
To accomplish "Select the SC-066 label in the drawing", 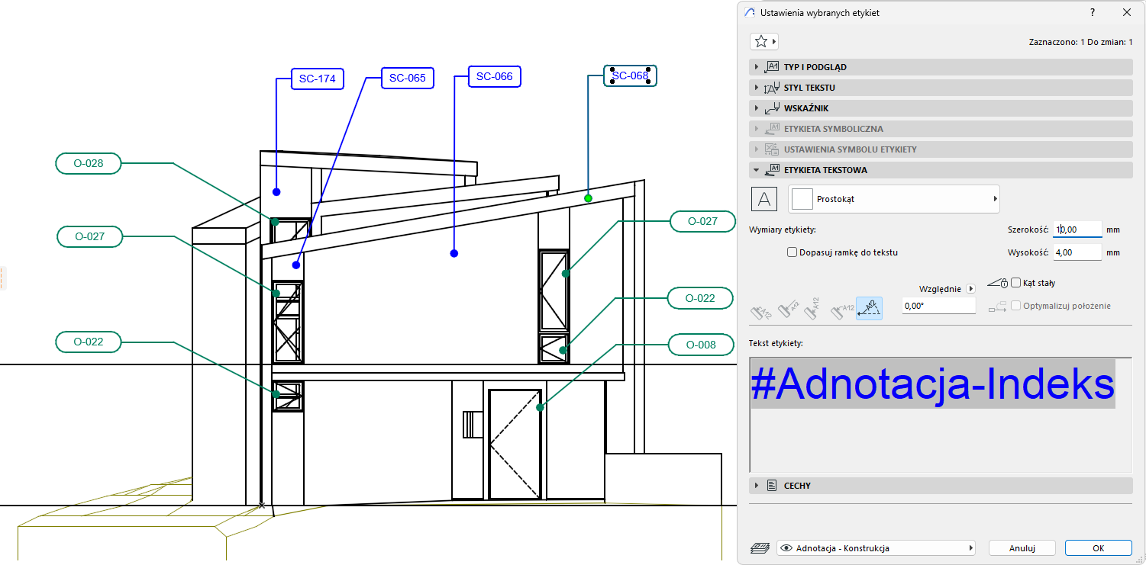I will pyautogui.click(x=495, y=76).
